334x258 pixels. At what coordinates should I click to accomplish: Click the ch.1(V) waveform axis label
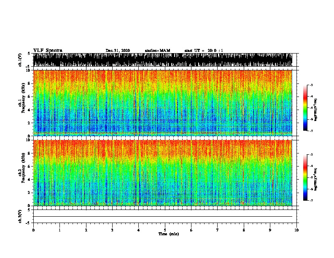pyautogui.click(x=20, y=60)
